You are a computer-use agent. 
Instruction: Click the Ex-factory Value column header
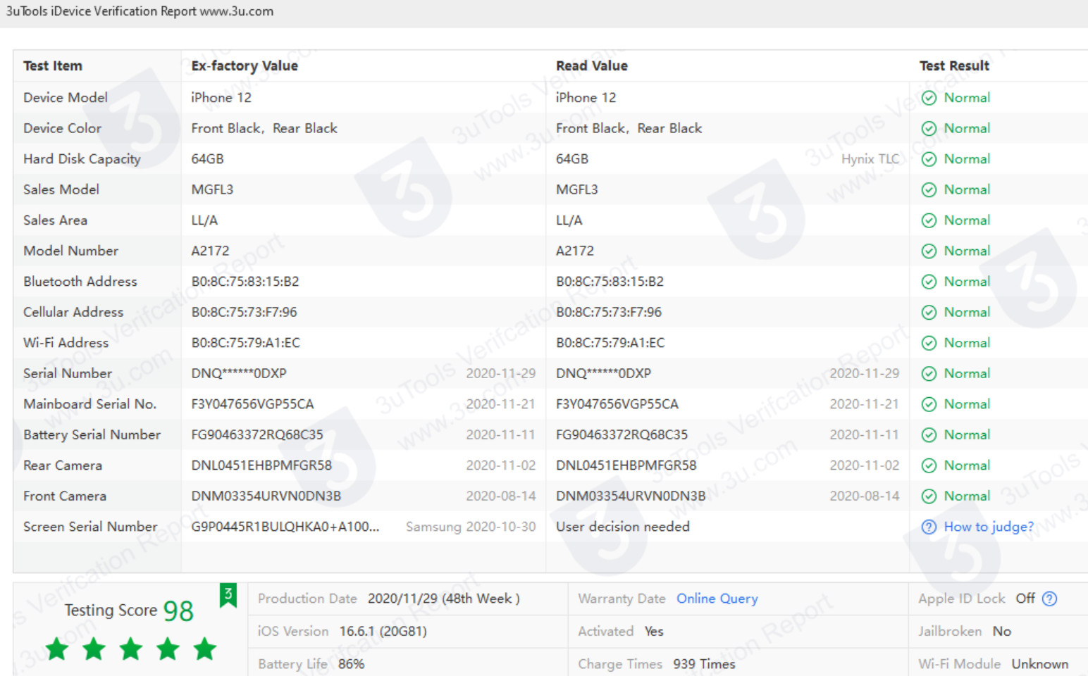(x=245, y=65)
